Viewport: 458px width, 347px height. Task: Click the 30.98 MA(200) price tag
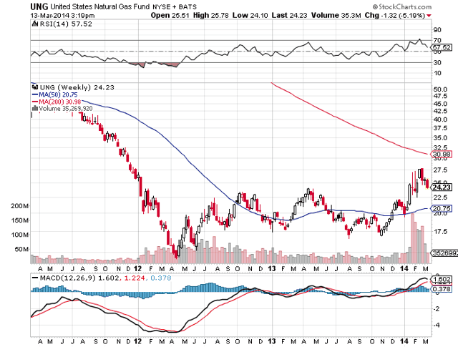442,154
